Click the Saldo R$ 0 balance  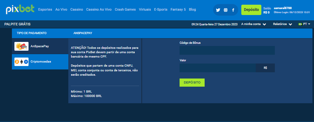[267, 10]
